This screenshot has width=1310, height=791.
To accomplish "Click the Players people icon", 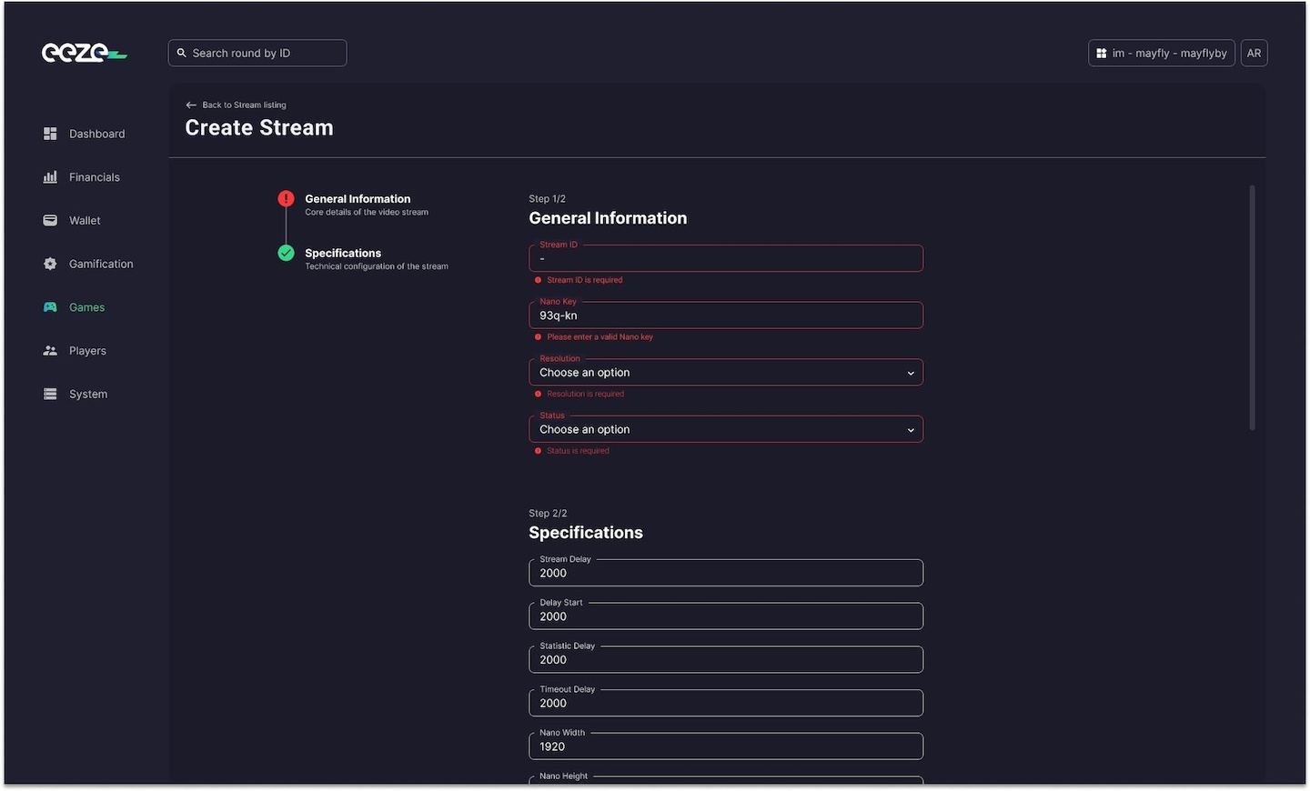I will pos(50,351).
